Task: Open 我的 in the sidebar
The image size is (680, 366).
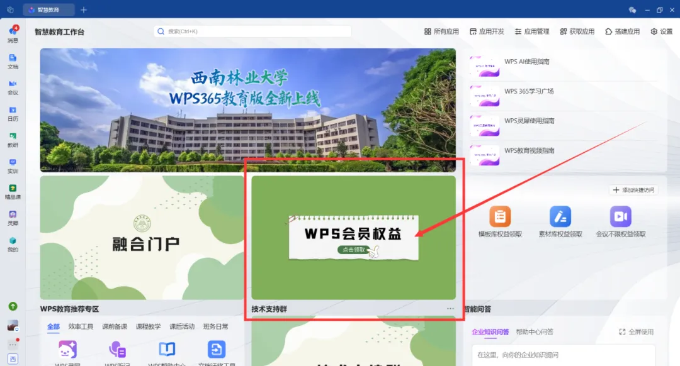Action: coord(13,244)
